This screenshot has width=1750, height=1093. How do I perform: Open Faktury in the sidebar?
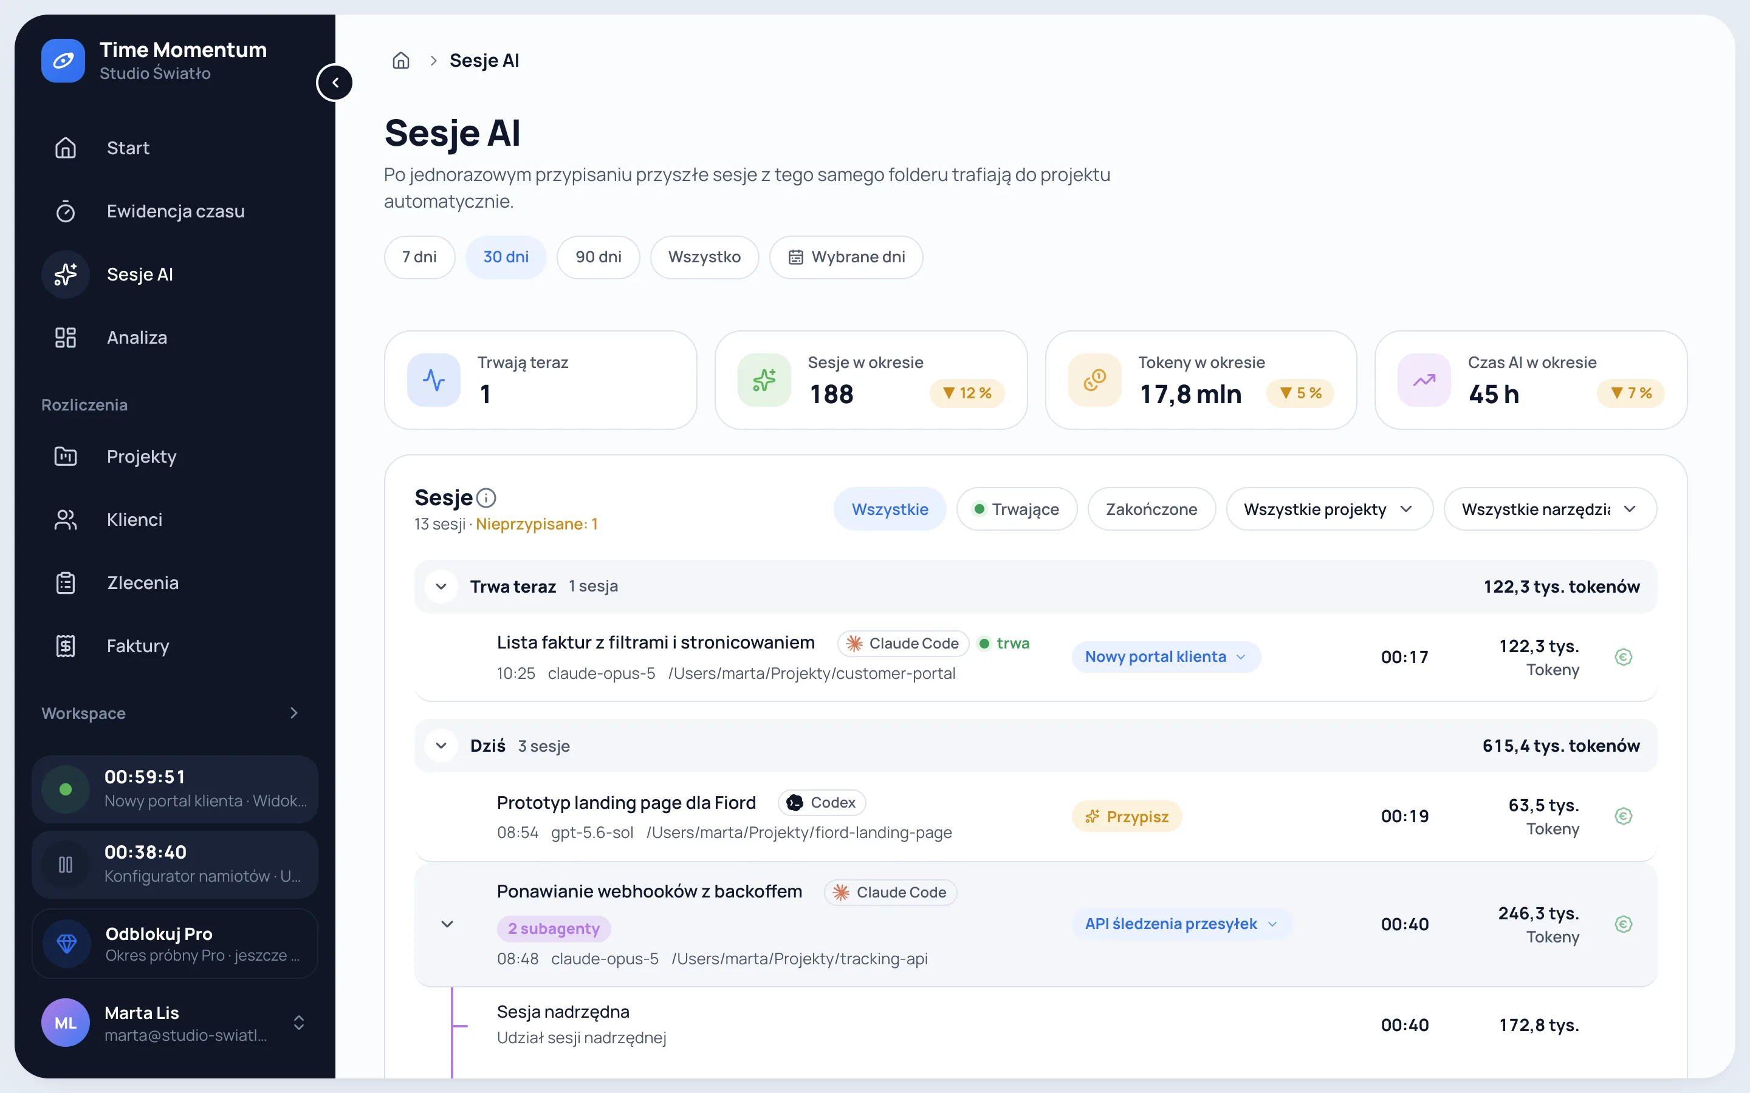[x=175, y=646]
